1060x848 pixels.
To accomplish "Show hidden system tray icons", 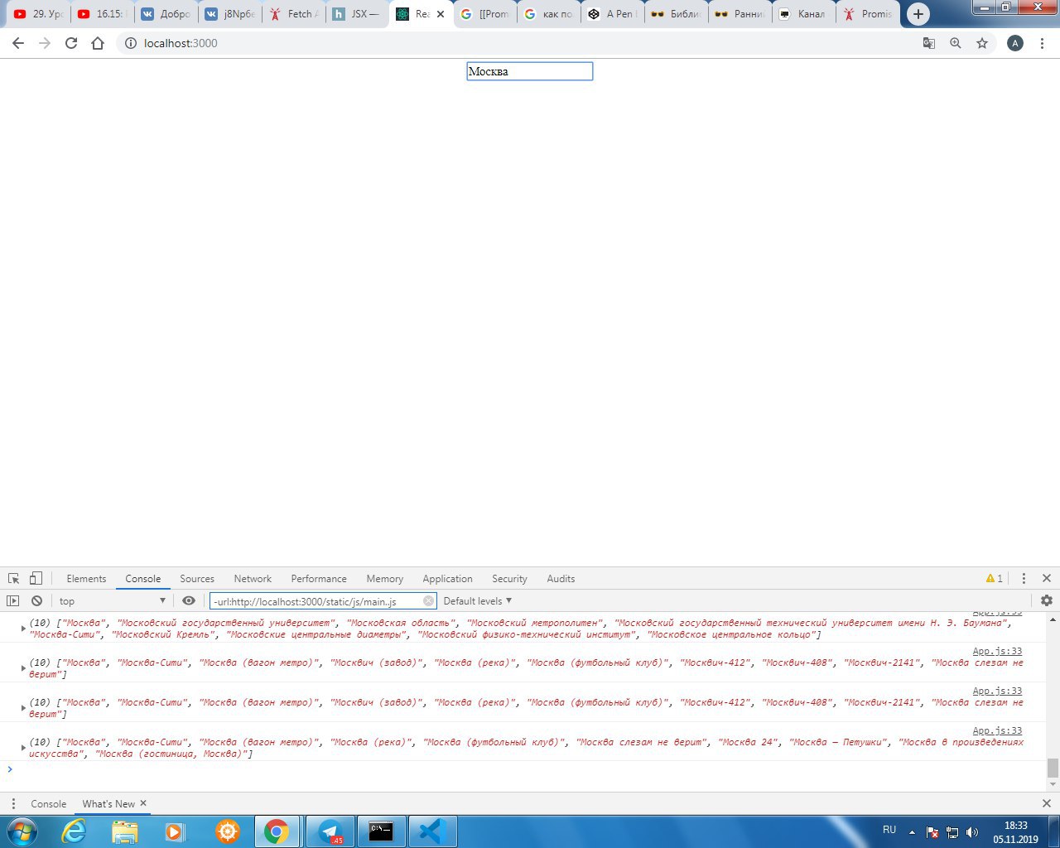I will click(913, 831).
